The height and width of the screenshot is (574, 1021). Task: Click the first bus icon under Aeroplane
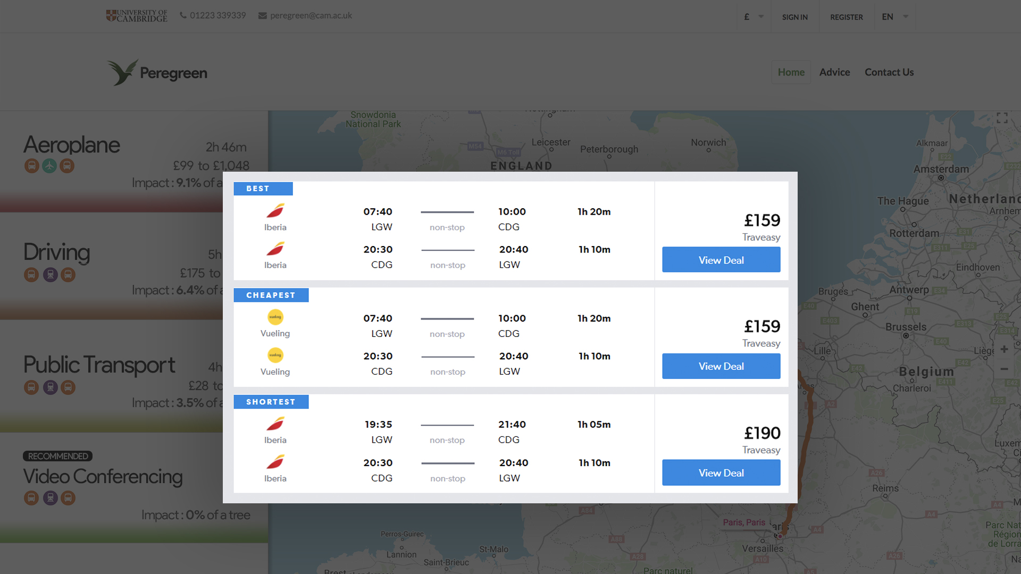tap(32, 166)
